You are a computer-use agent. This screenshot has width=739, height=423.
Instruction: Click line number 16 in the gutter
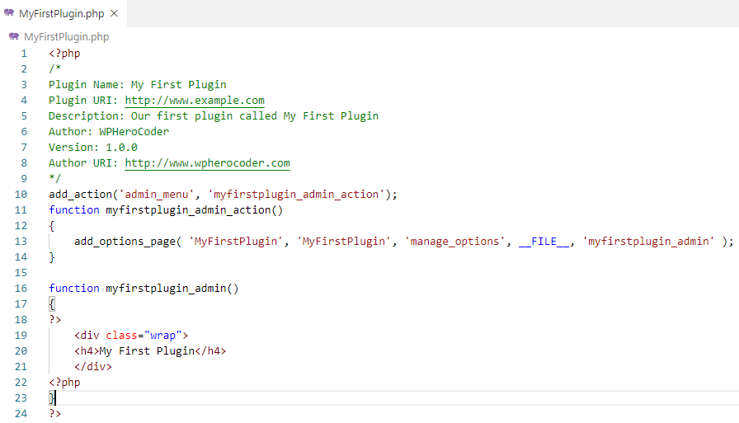tap(21, 289)
